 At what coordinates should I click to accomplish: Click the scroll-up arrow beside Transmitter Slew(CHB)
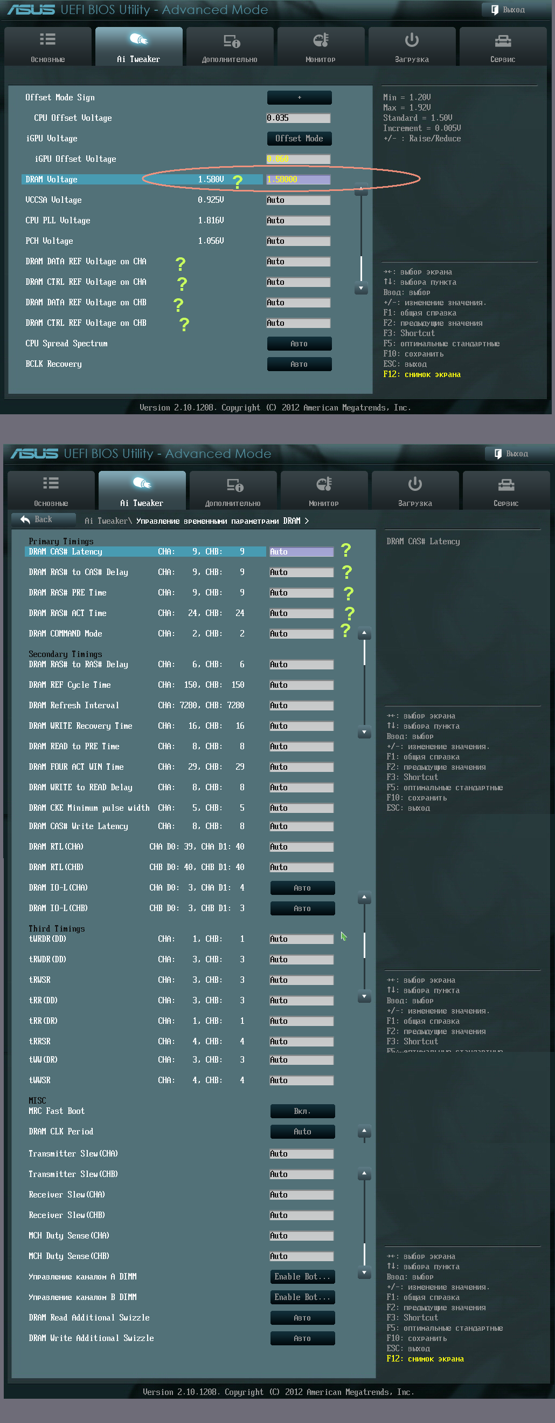[x=365, y=1173]
